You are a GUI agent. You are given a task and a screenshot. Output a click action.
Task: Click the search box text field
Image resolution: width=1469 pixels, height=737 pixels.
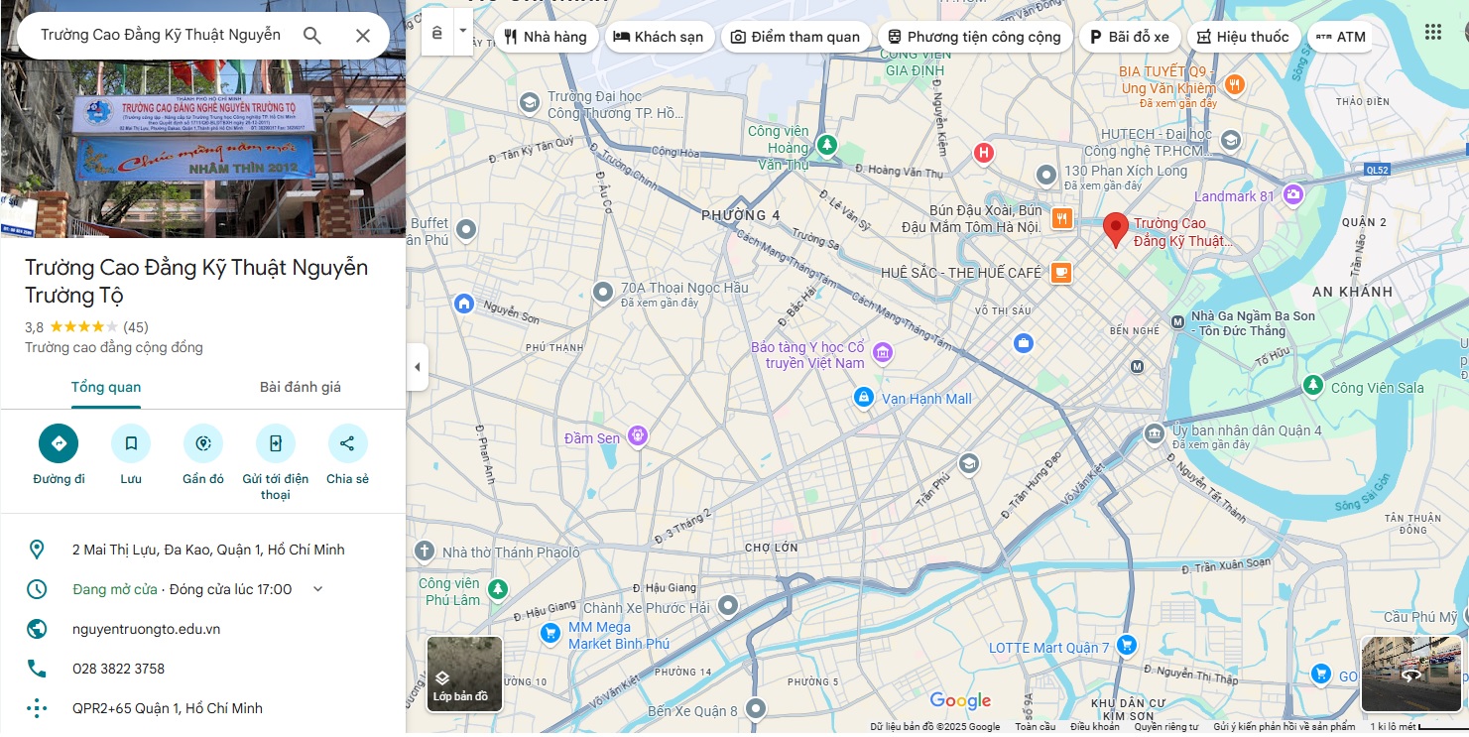click(161, 36)
